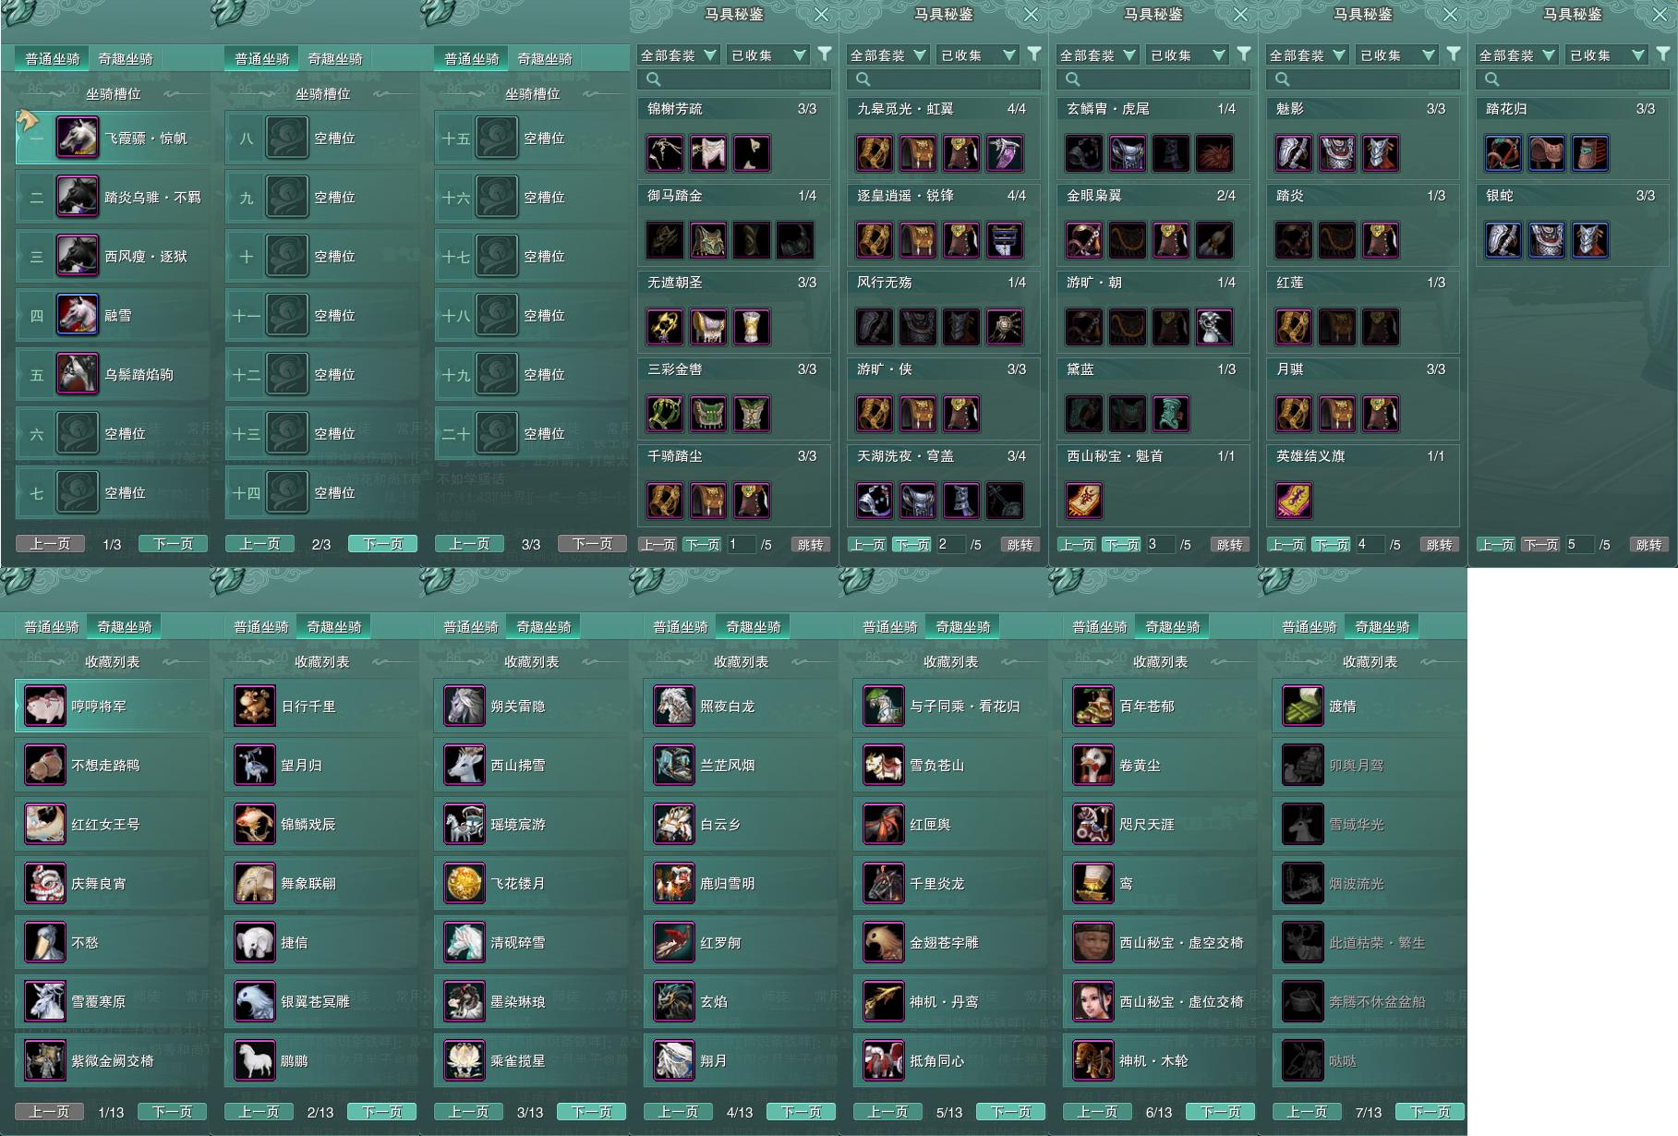This screenshot has height=1136, width=1678.
Task: Click 跳转 on codex page 1
Action: [810, 545]
